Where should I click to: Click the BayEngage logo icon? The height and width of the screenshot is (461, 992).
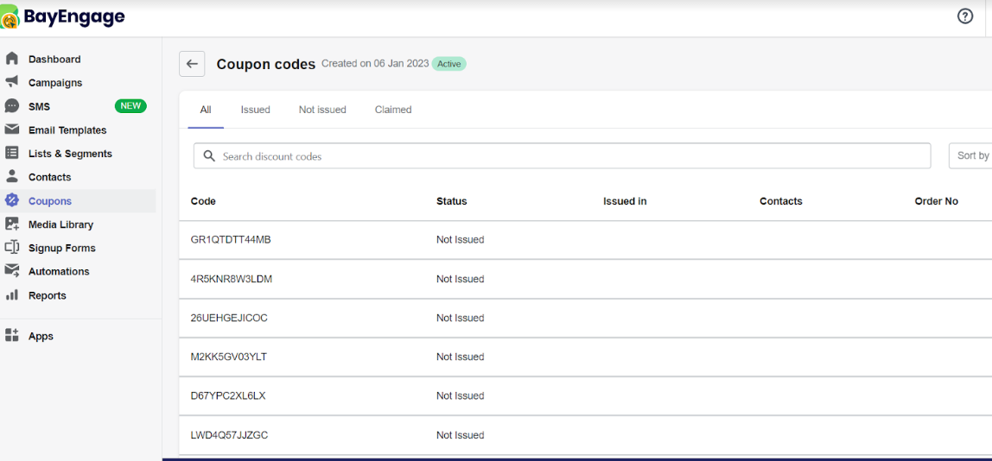click(x=10, y=16)
